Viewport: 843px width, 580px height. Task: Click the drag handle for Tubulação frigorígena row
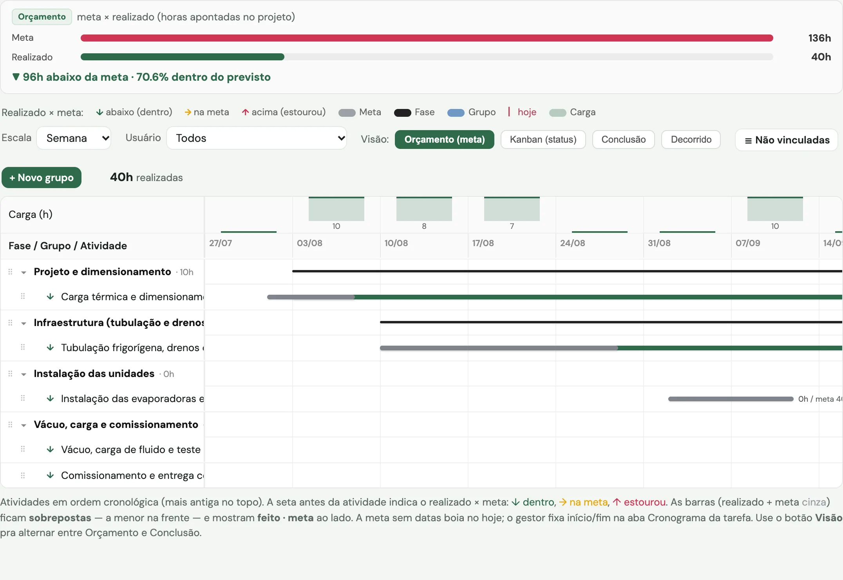tap(23, 347)
